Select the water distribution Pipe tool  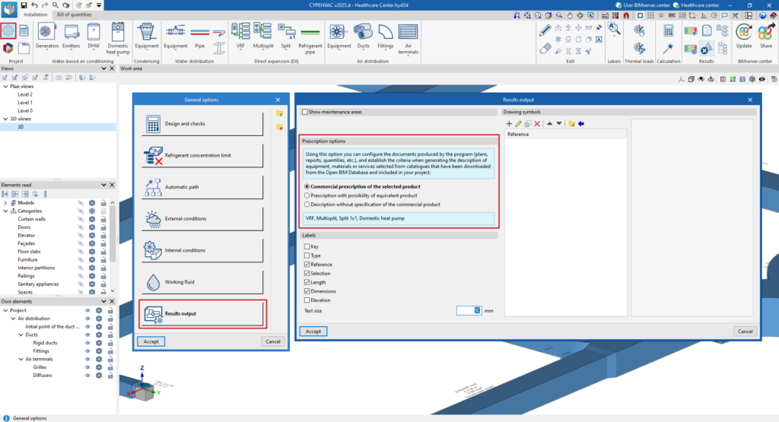200,36
